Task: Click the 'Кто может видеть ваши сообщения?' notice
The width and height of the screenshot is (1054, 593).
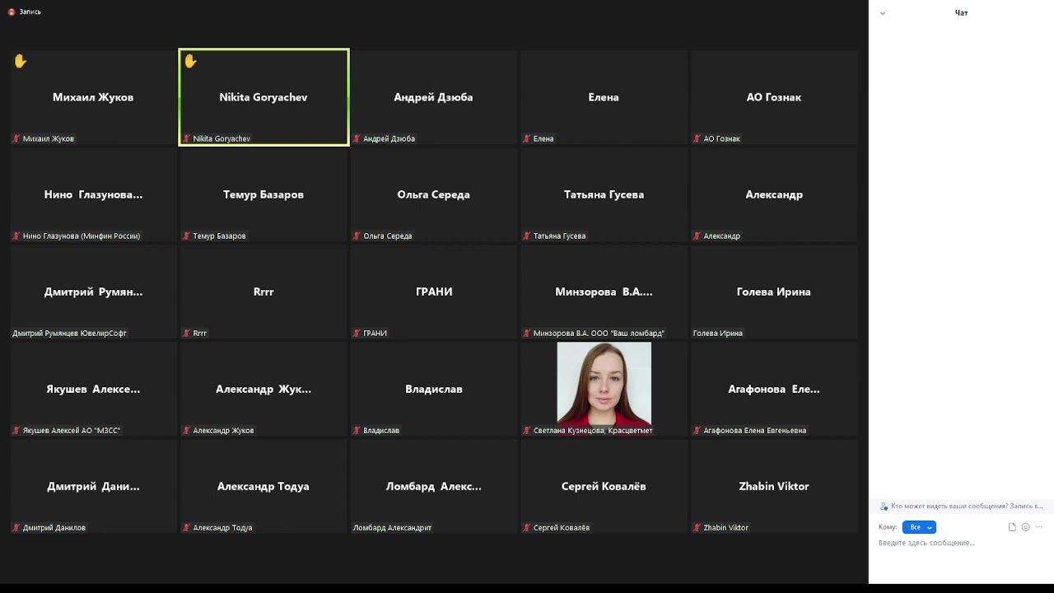Action: (961, 507)
